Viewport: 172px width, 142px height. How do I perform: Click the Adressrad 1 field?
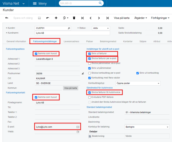click(x=57, y=59)
